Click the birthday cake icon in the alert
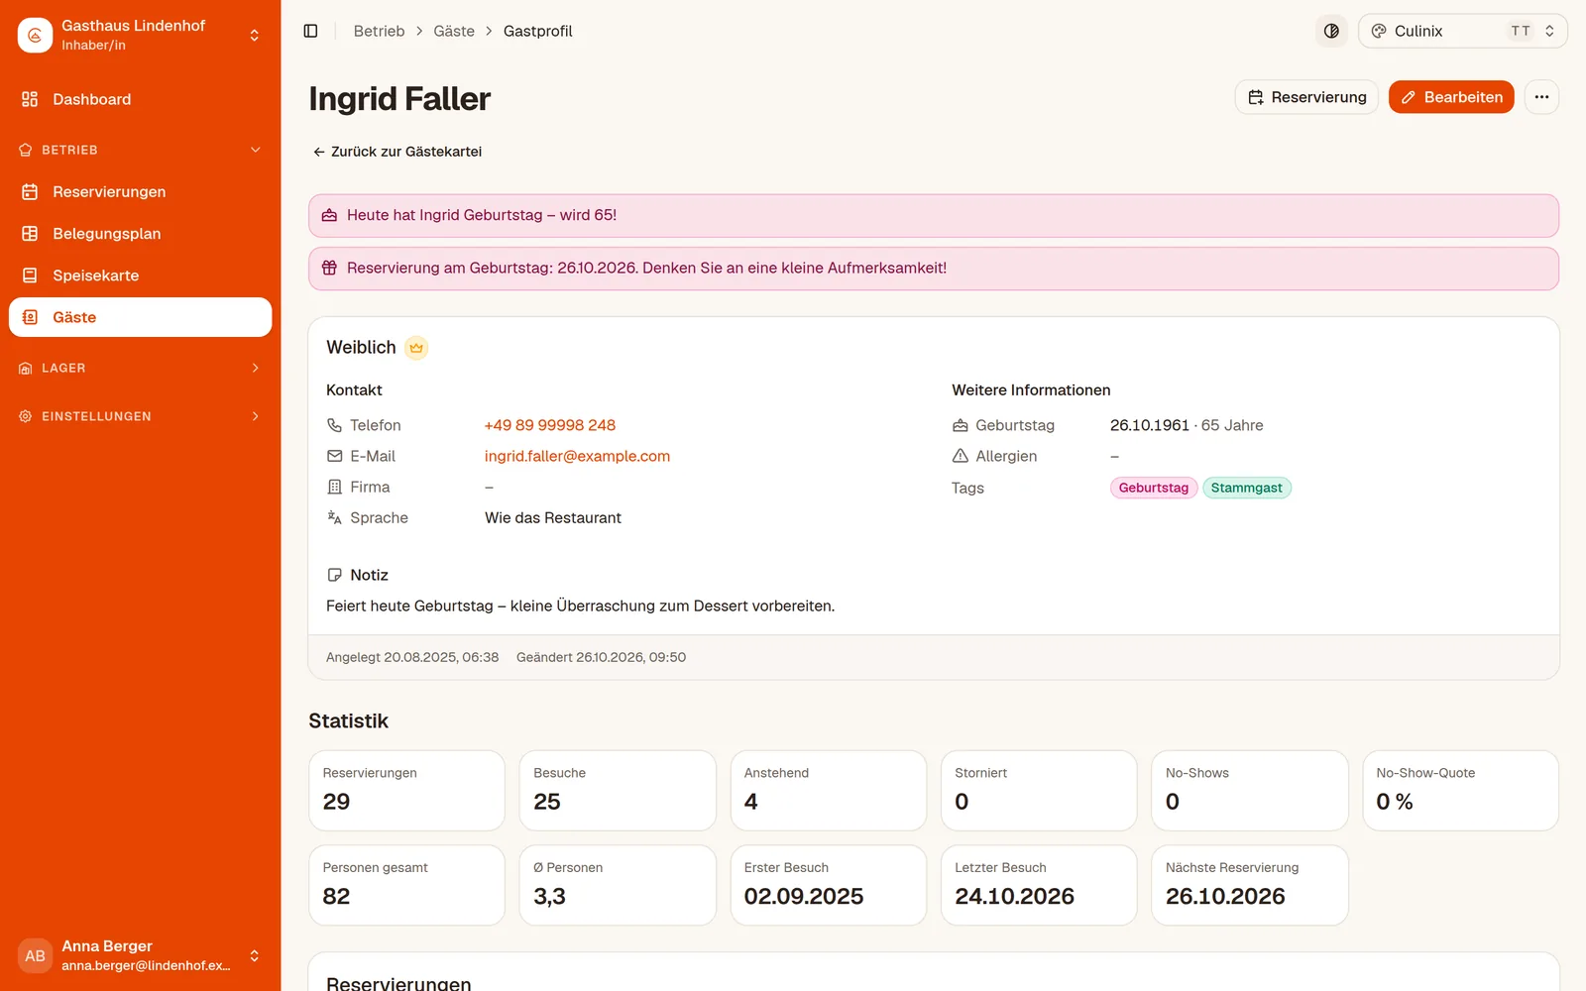The image size is (1586, 991). click(329, 215)
